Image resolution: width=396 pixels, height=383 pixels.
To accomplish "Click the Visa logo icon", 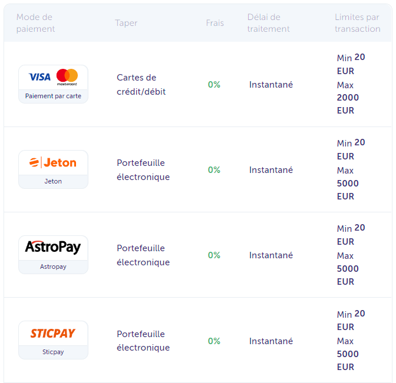I will coord(40,77).
